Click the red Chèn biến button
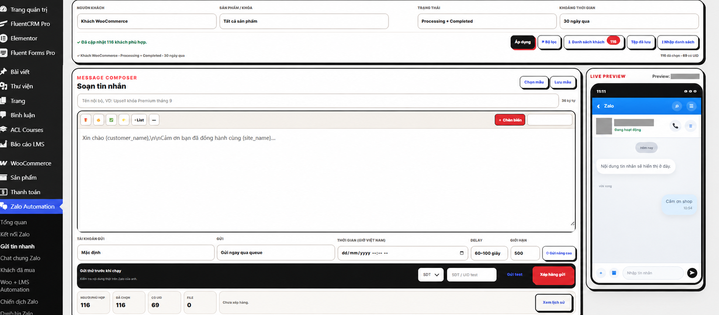This screenshot has height=315, width=719. (510, 120)
